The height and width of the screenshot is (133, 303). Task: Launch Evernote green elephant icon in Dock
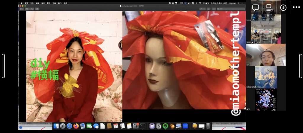point(165,126)
